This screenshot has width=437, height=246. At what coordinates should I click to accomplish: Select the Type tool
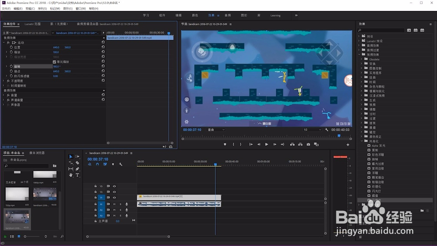coord(77,175)
